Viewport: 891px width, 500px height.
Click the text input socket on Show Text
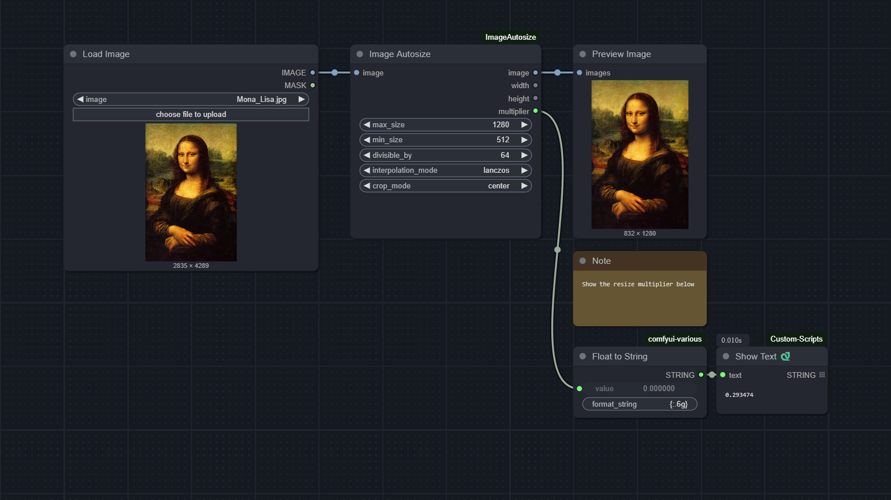[x=723, y=375]
